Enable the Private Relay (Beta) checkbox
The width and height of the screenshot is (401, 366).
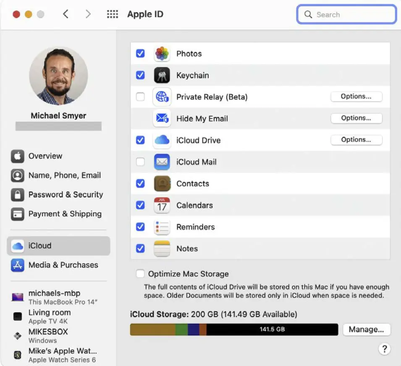pos(140,97)
